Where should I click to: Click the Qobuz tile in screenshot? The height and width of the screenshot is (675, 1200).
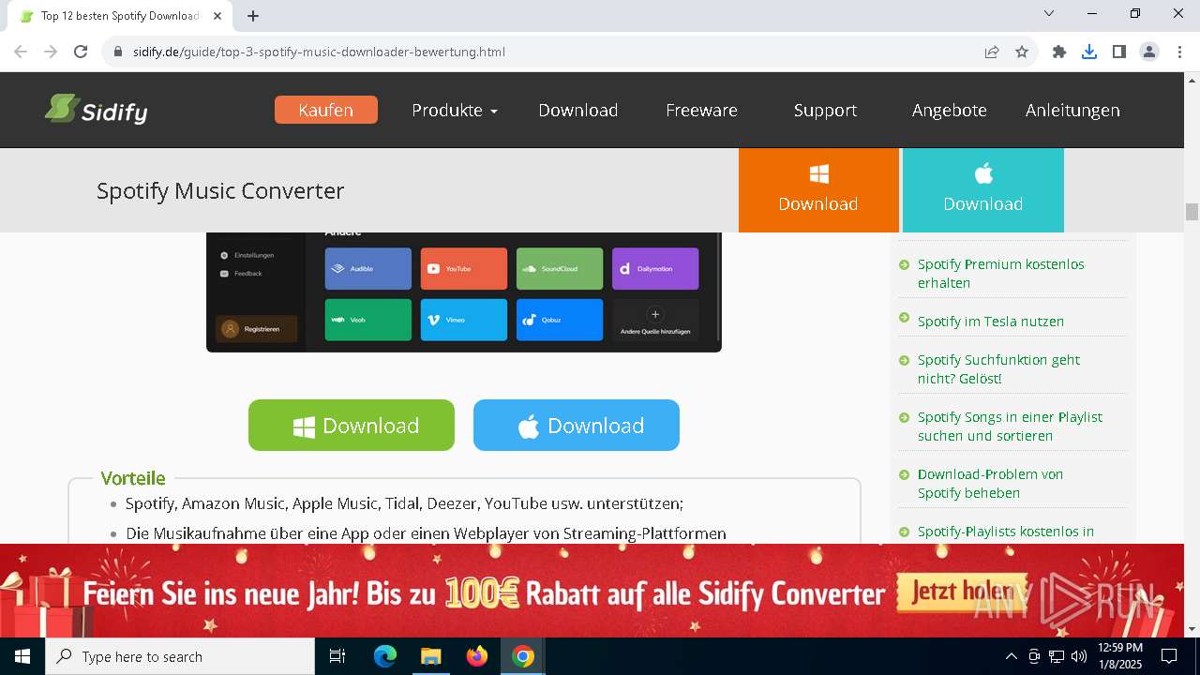(560, 320)
